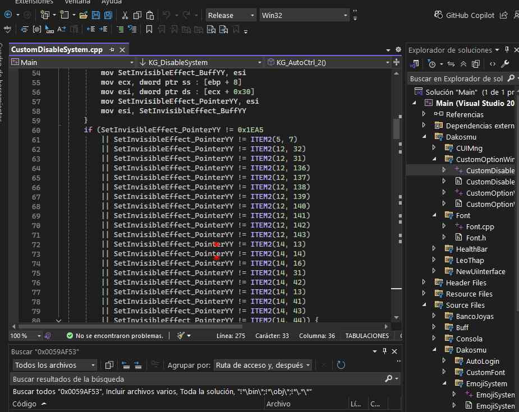Viewport: 519px width, 412px height.
Task: Uncomment the selected lines icon
Action: [132, 29]
